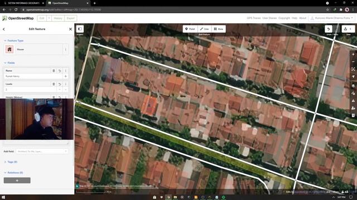This screenshot has height=200, width=357.
Task: Click the OpenStreetMap logo
Action: [18, 18]
